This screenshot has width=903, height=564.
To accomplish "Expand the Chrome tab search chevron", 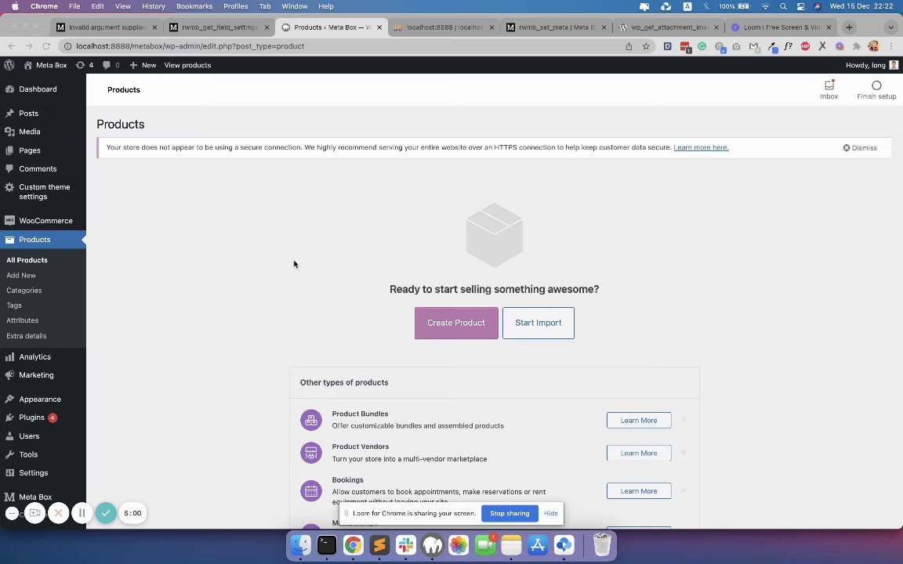I will click(x=891, y=27).
